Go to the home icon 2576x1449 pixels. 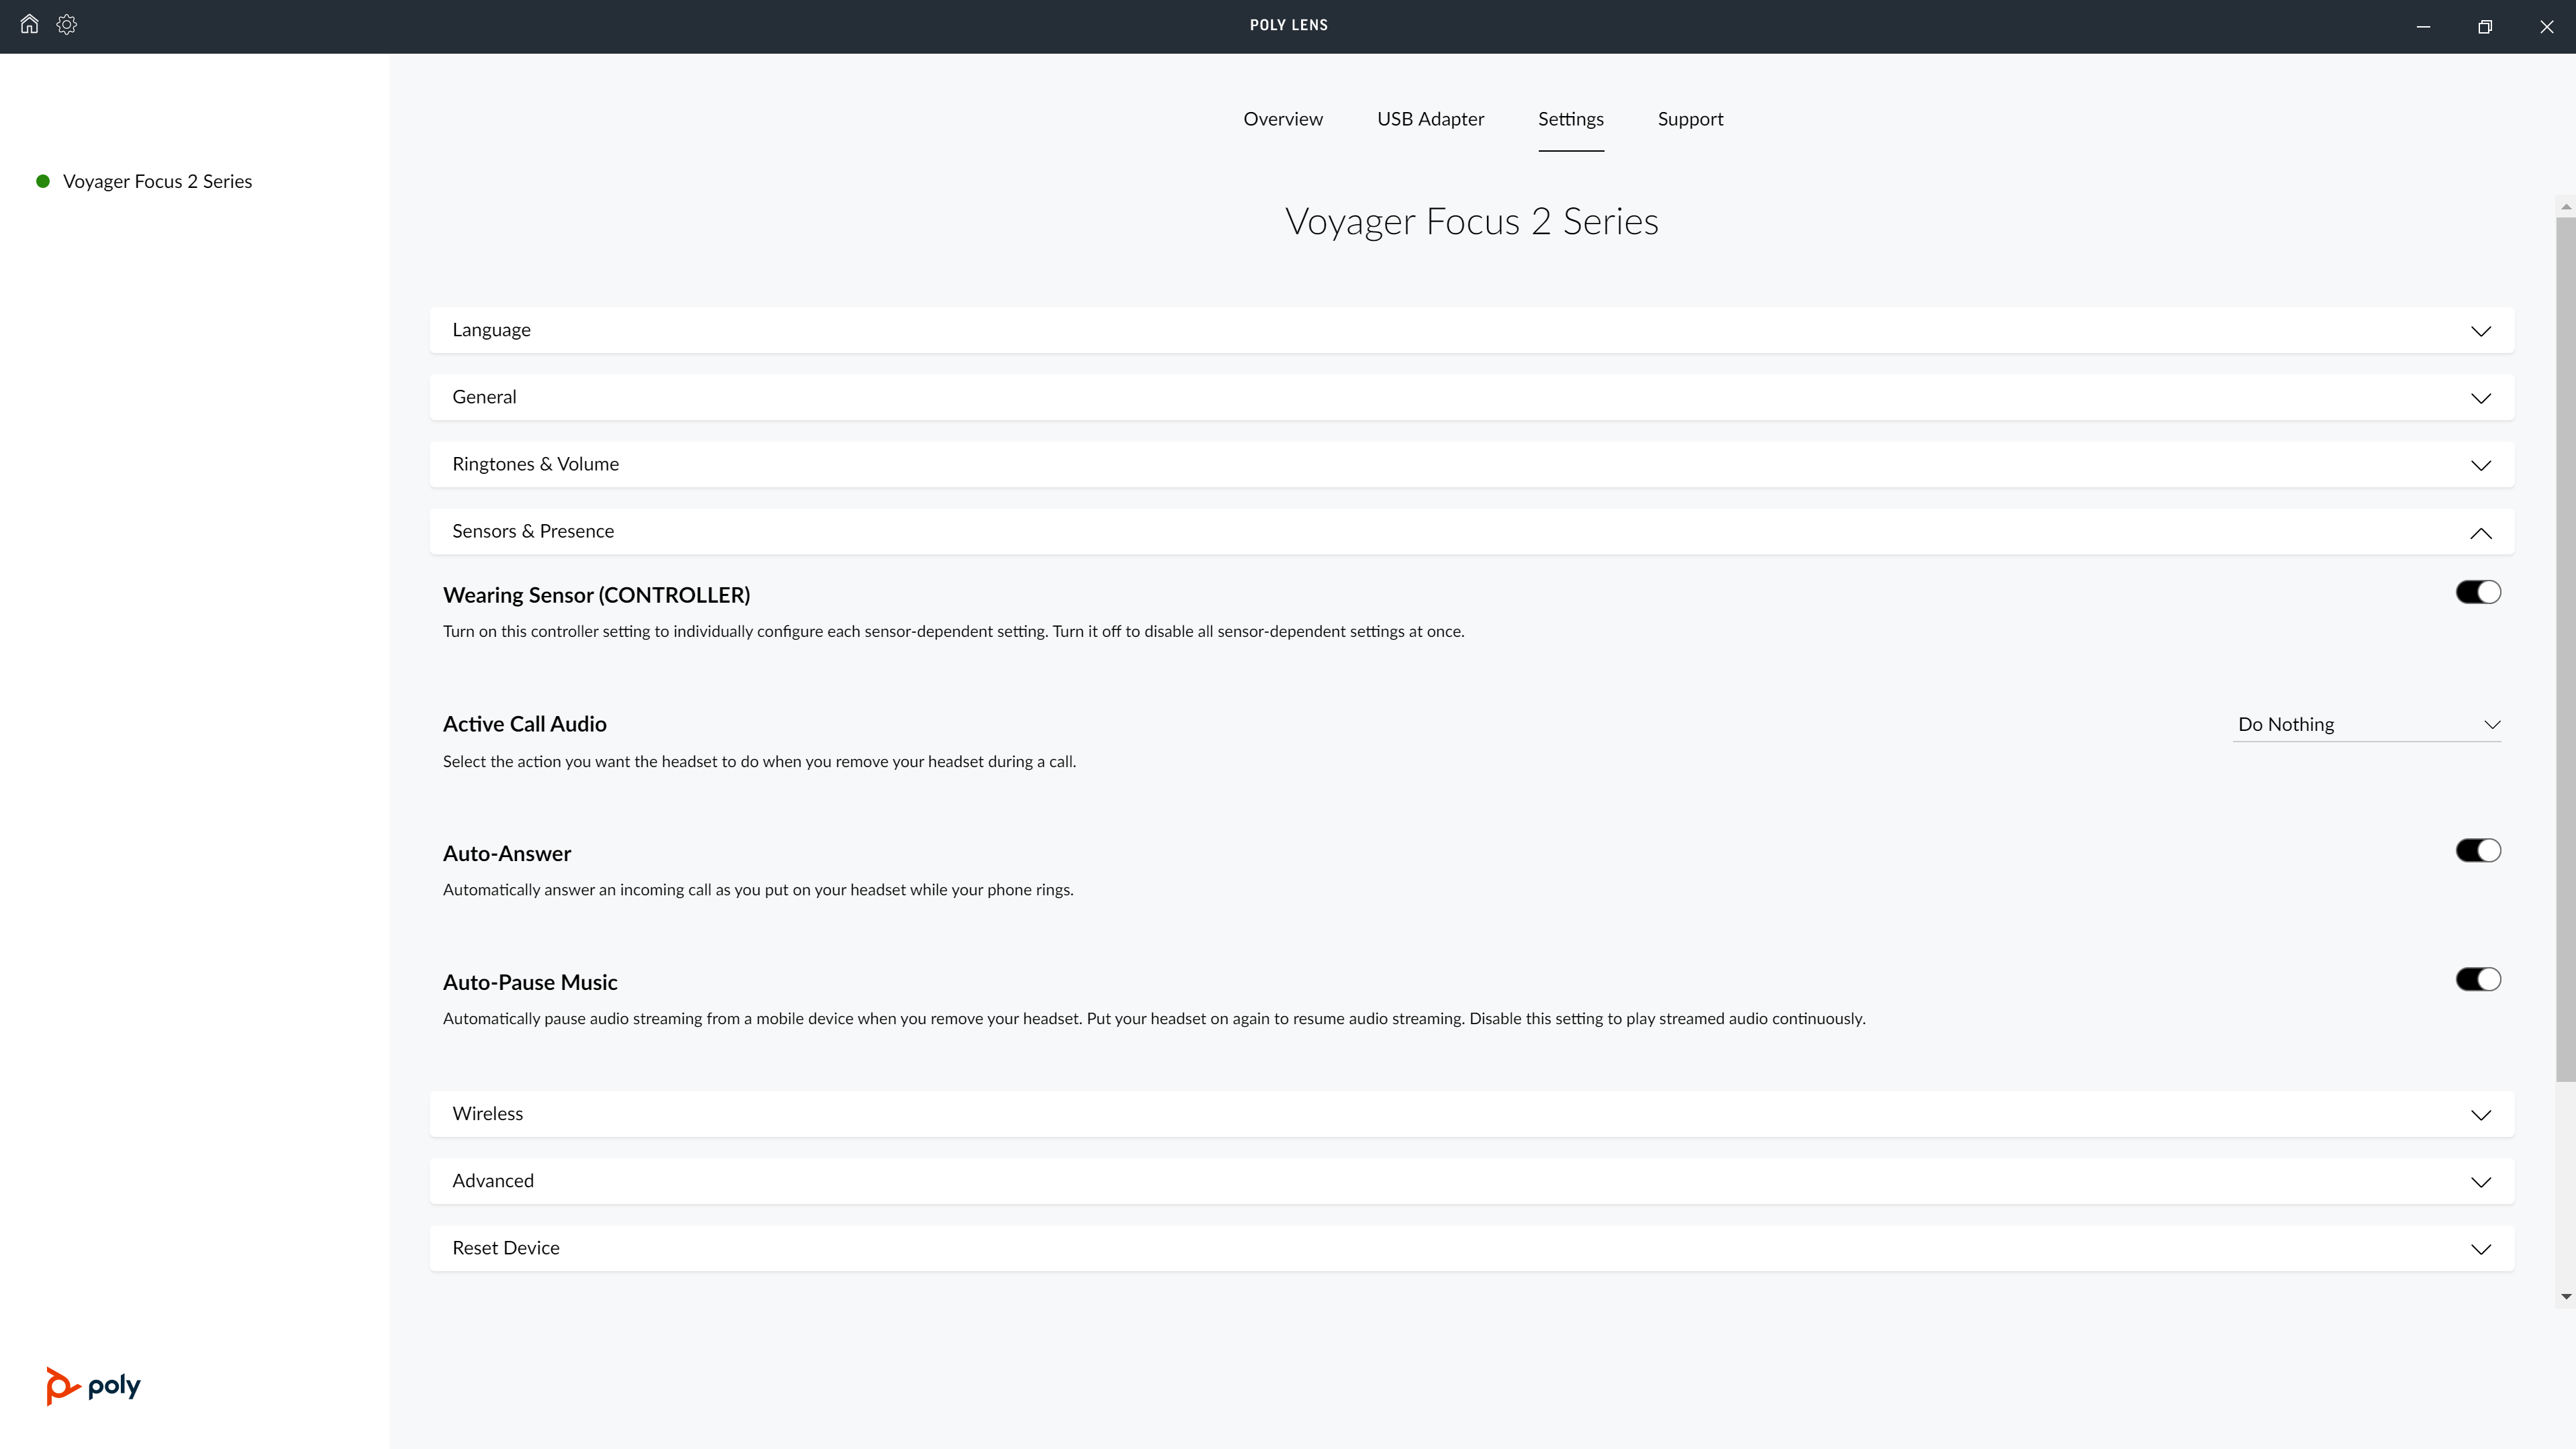pyautogui.click(x=29, y=24)
